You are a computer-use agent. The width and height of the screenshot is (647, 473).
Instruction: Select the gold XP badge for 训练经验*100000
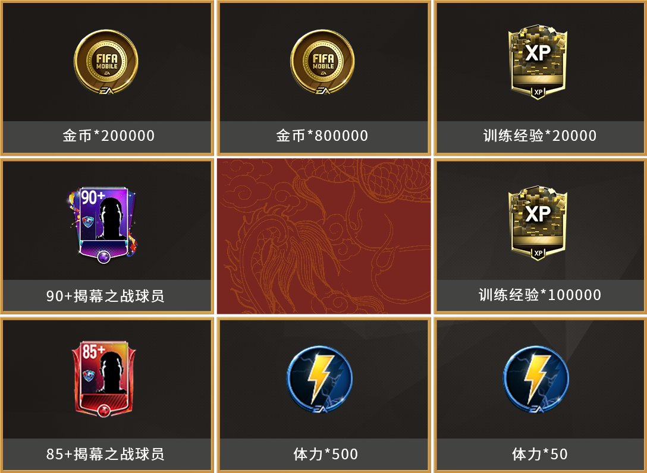(x=538, y=223)
